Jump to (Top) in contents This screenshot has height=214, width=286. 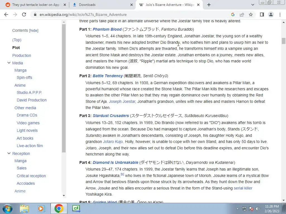coord(17,40)
